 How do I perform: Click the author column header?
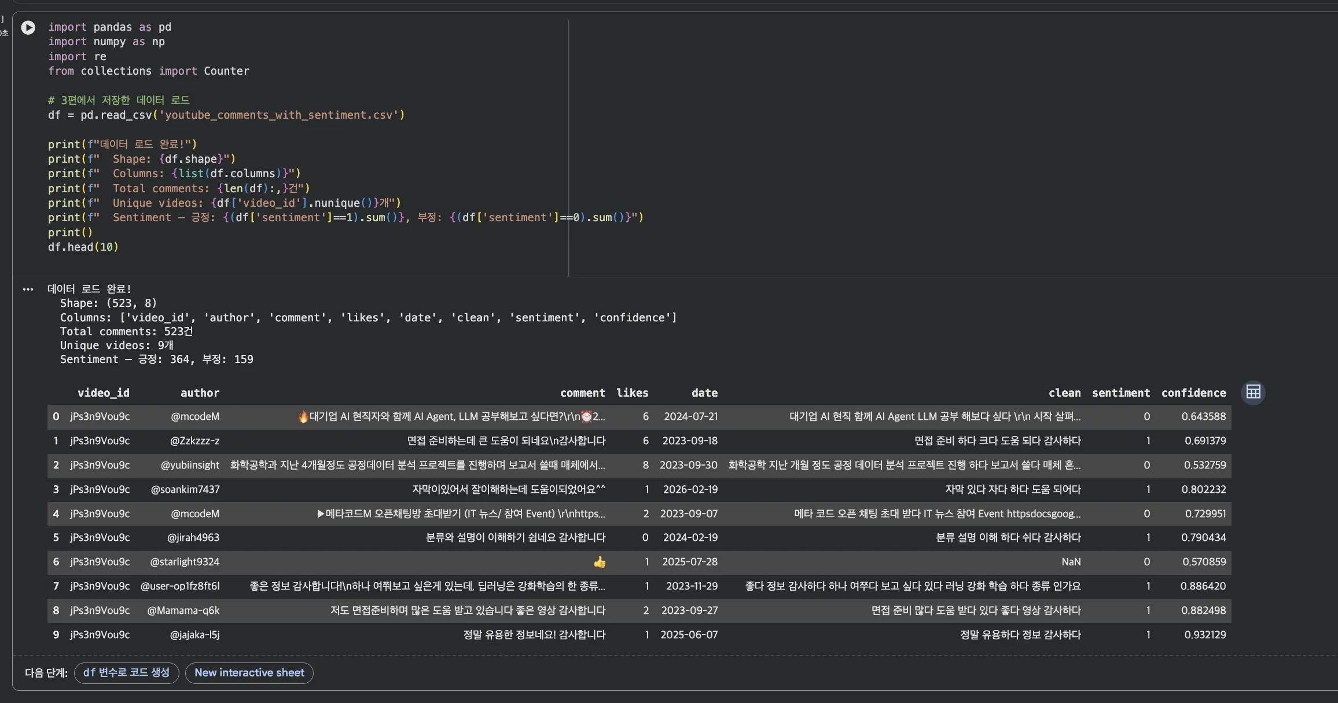(200, 393)
